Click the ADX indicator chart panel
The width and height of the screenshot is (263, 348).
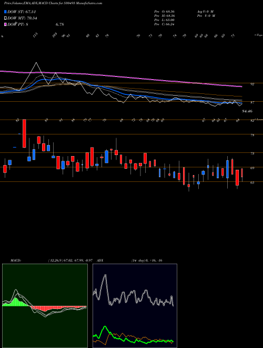point(135,306)
